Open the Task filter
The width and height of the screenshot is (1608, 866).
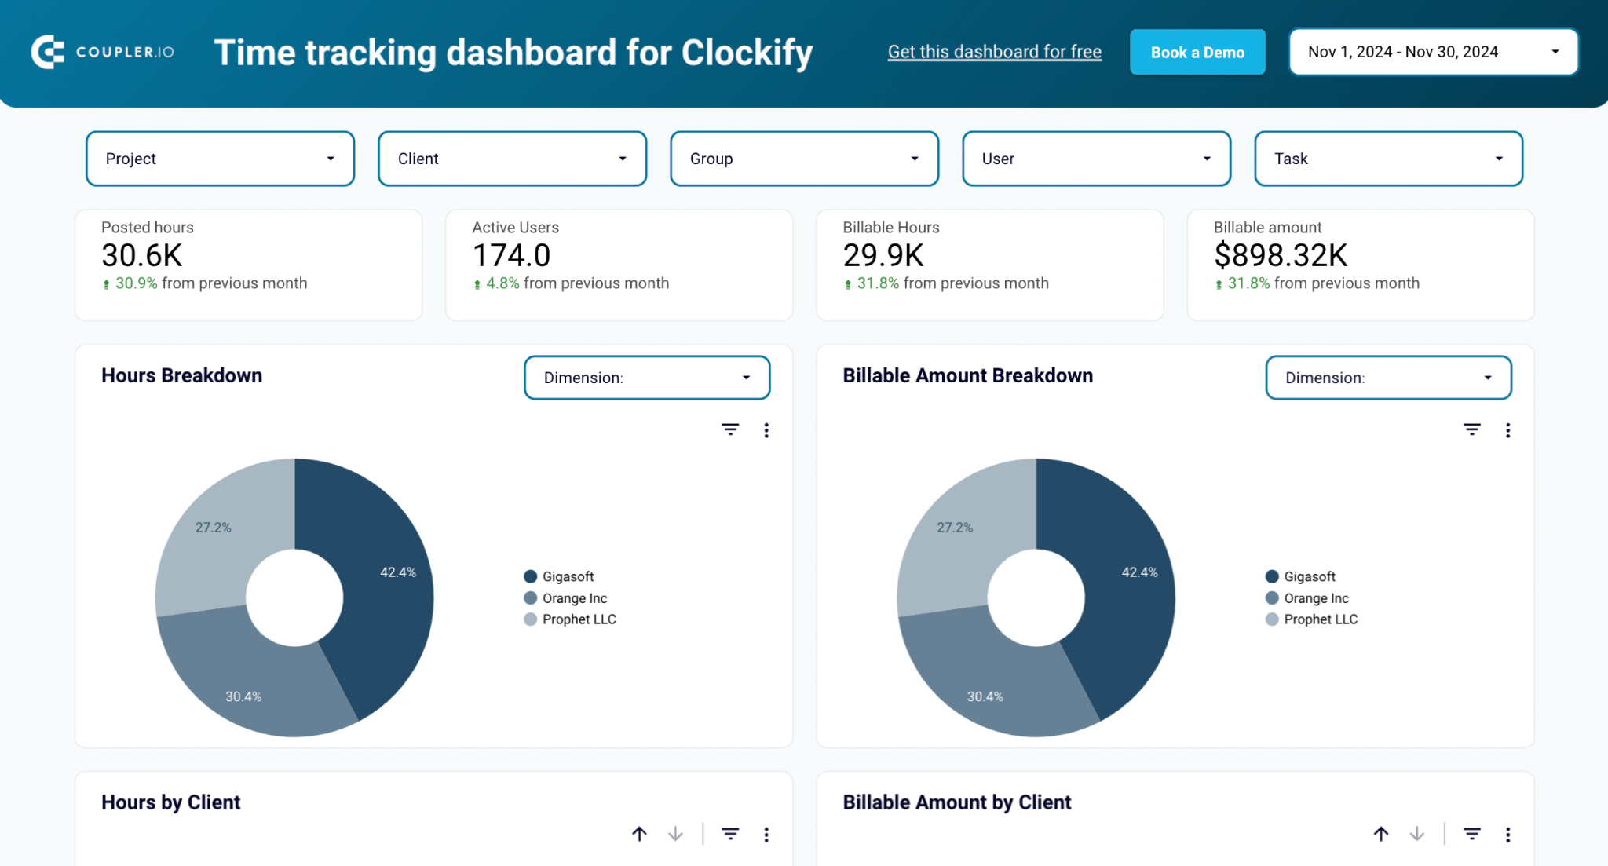point(1388,159)
